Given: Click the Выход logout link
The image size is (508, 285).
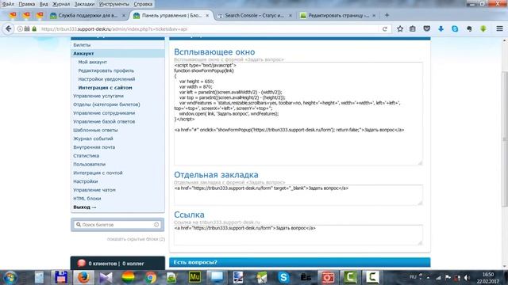Looking at the screenshot, I should point(85,207).
